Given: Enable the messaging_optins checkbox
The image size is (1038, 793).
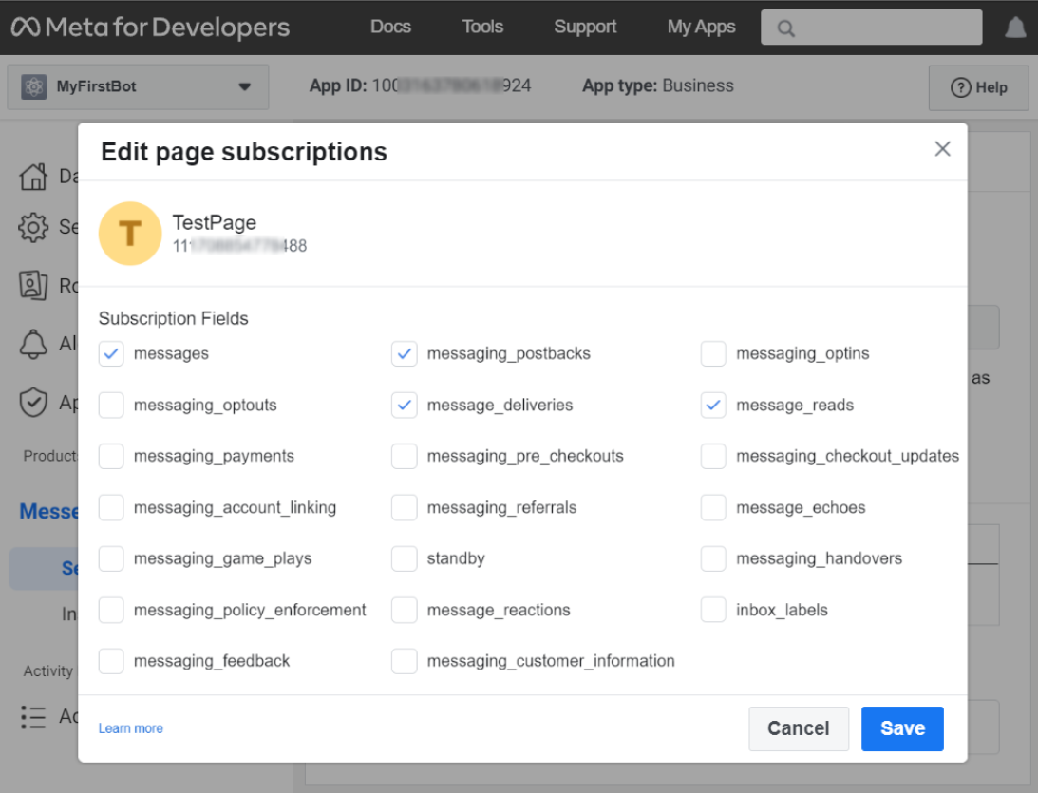Looking at the screenshot, I should tap(713, 354).
